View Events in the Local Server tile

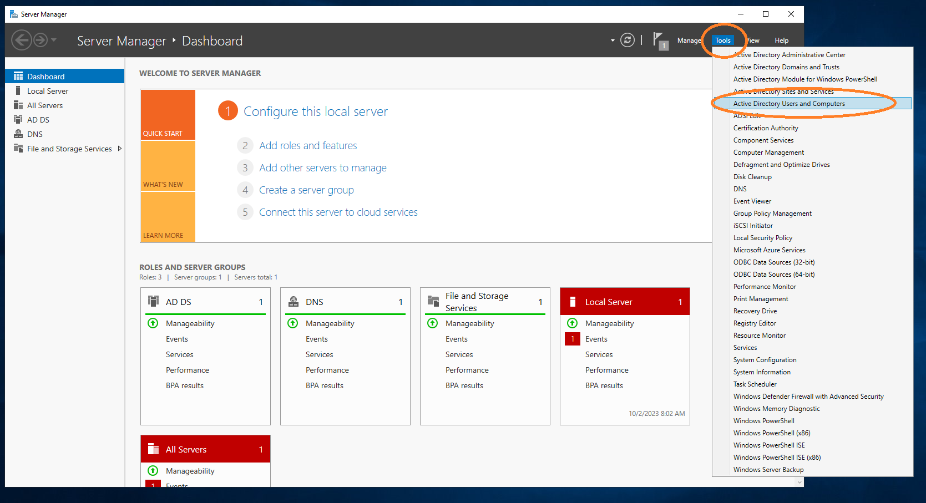596,338
